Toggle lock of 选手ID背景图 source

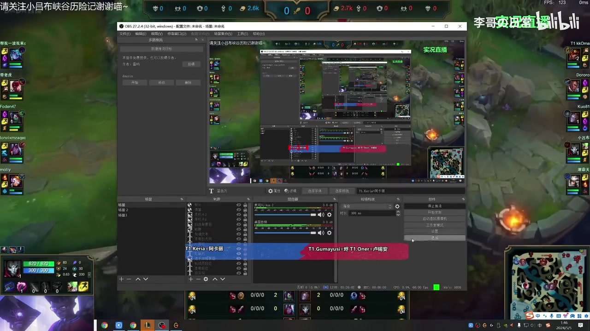click(x=245, y=258)
